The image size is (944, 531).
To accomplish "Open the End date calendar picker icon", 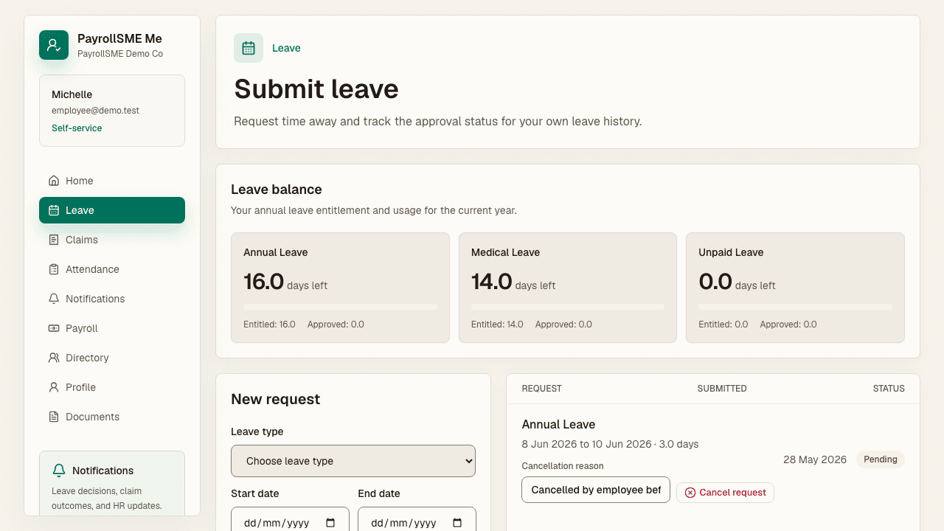I will pyautogui.click(x=457, y=523).
